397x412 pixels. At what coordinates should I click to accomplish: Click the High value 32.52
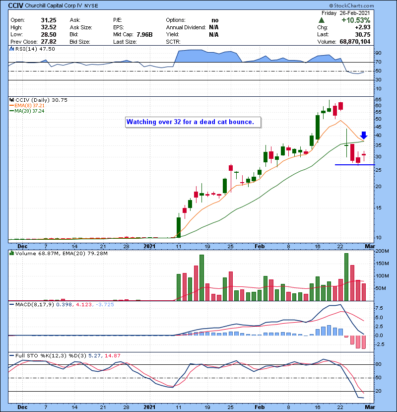pos(49,27)
